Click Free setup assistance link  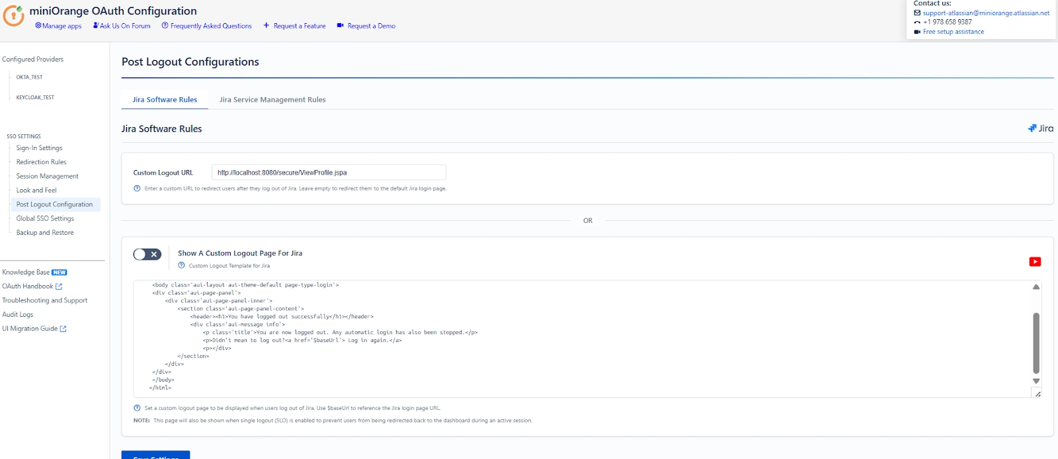954,32
